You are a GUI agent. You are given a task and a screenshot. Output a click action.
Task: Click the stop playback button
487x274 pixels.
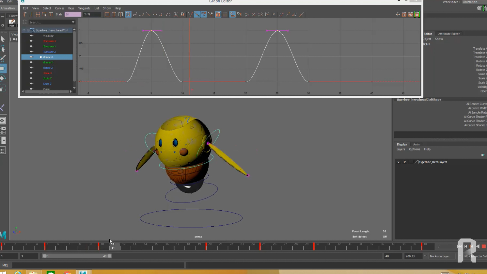484,247
